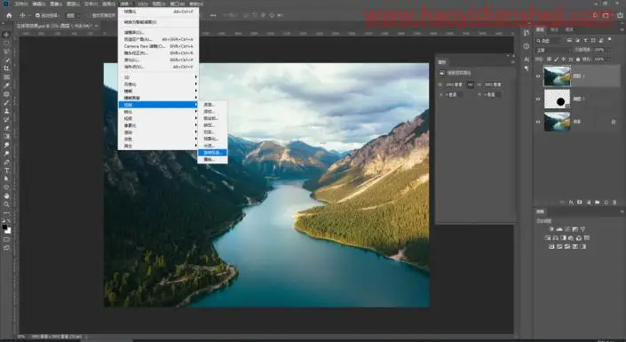Choose the last Distort submenu item

pos(212,159)
